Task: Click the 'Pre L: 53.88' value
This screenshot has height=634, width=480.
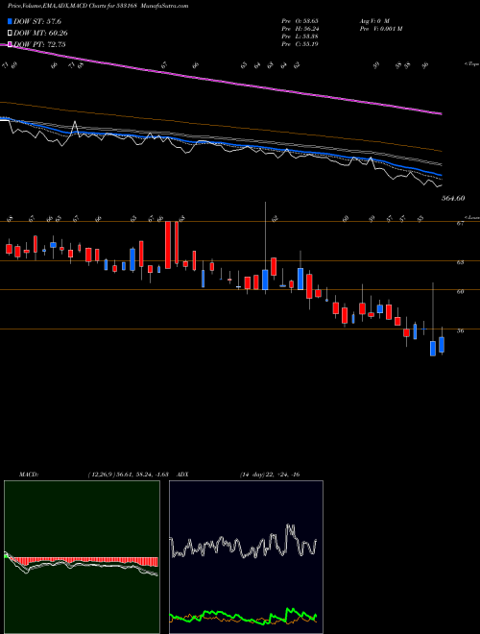Action: tap(300, 37)
